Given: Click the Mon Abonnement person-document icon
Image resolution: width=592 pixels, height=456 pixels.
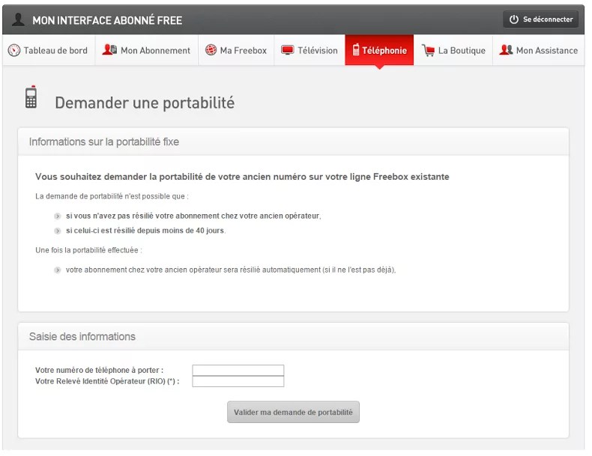Looking at the screenshot, I should [x=109, y=49].
